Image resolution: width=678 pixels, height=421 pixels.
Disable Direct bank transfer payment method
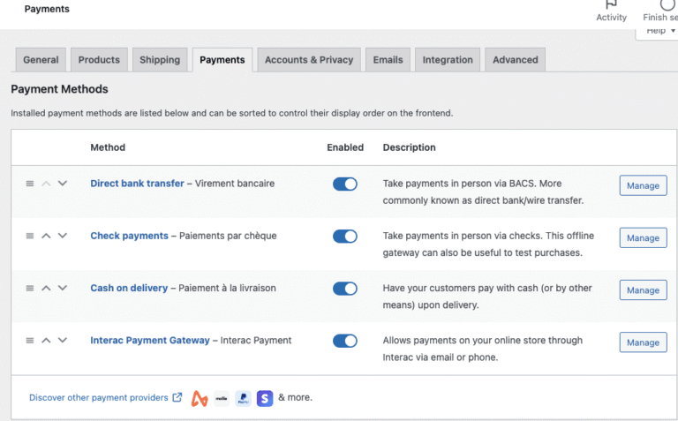(x=345, y=184)
